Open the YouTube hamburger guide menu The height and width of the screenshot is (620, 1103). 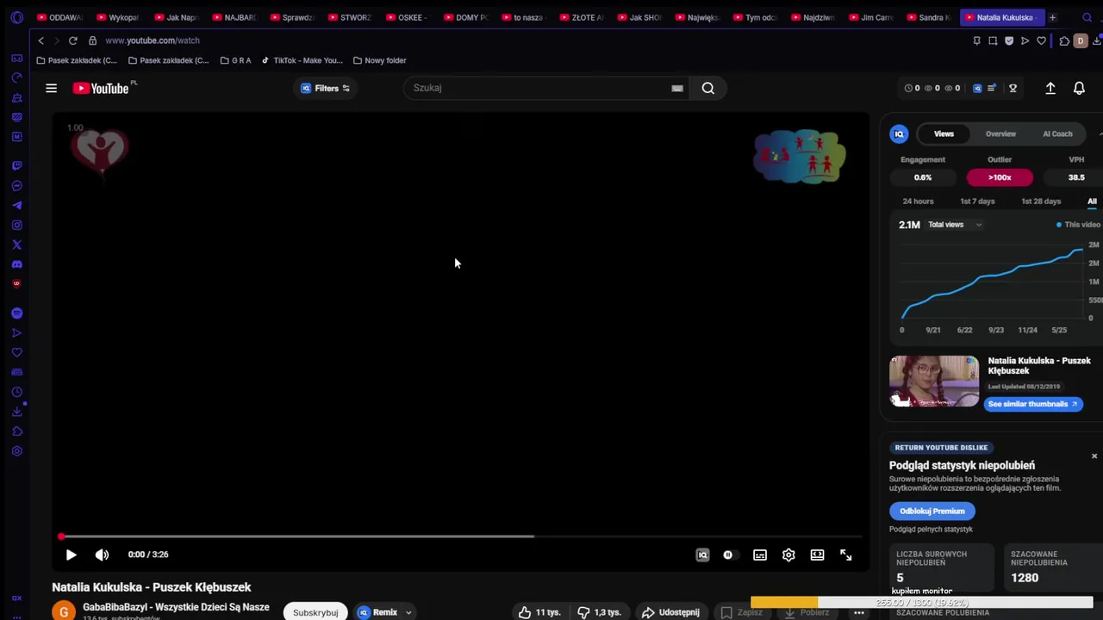click(51, 88)
